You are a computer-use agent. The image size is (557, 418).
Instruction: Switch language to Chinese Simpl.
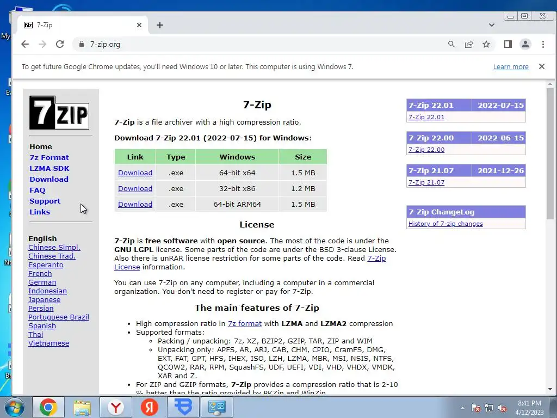click(54, 248)
